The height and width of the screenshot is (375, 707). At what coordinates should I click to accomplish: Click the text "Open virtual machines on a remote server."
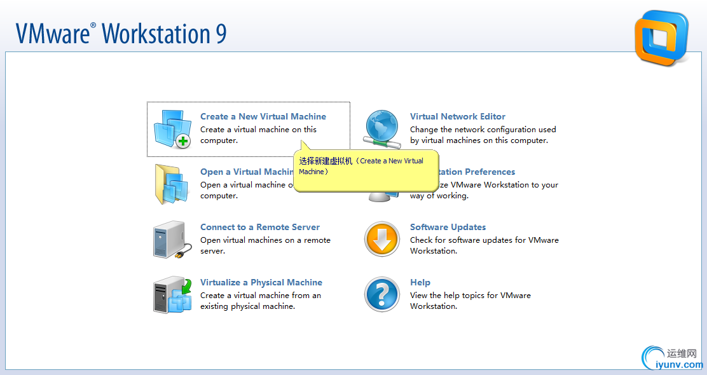tap(265, 245)
